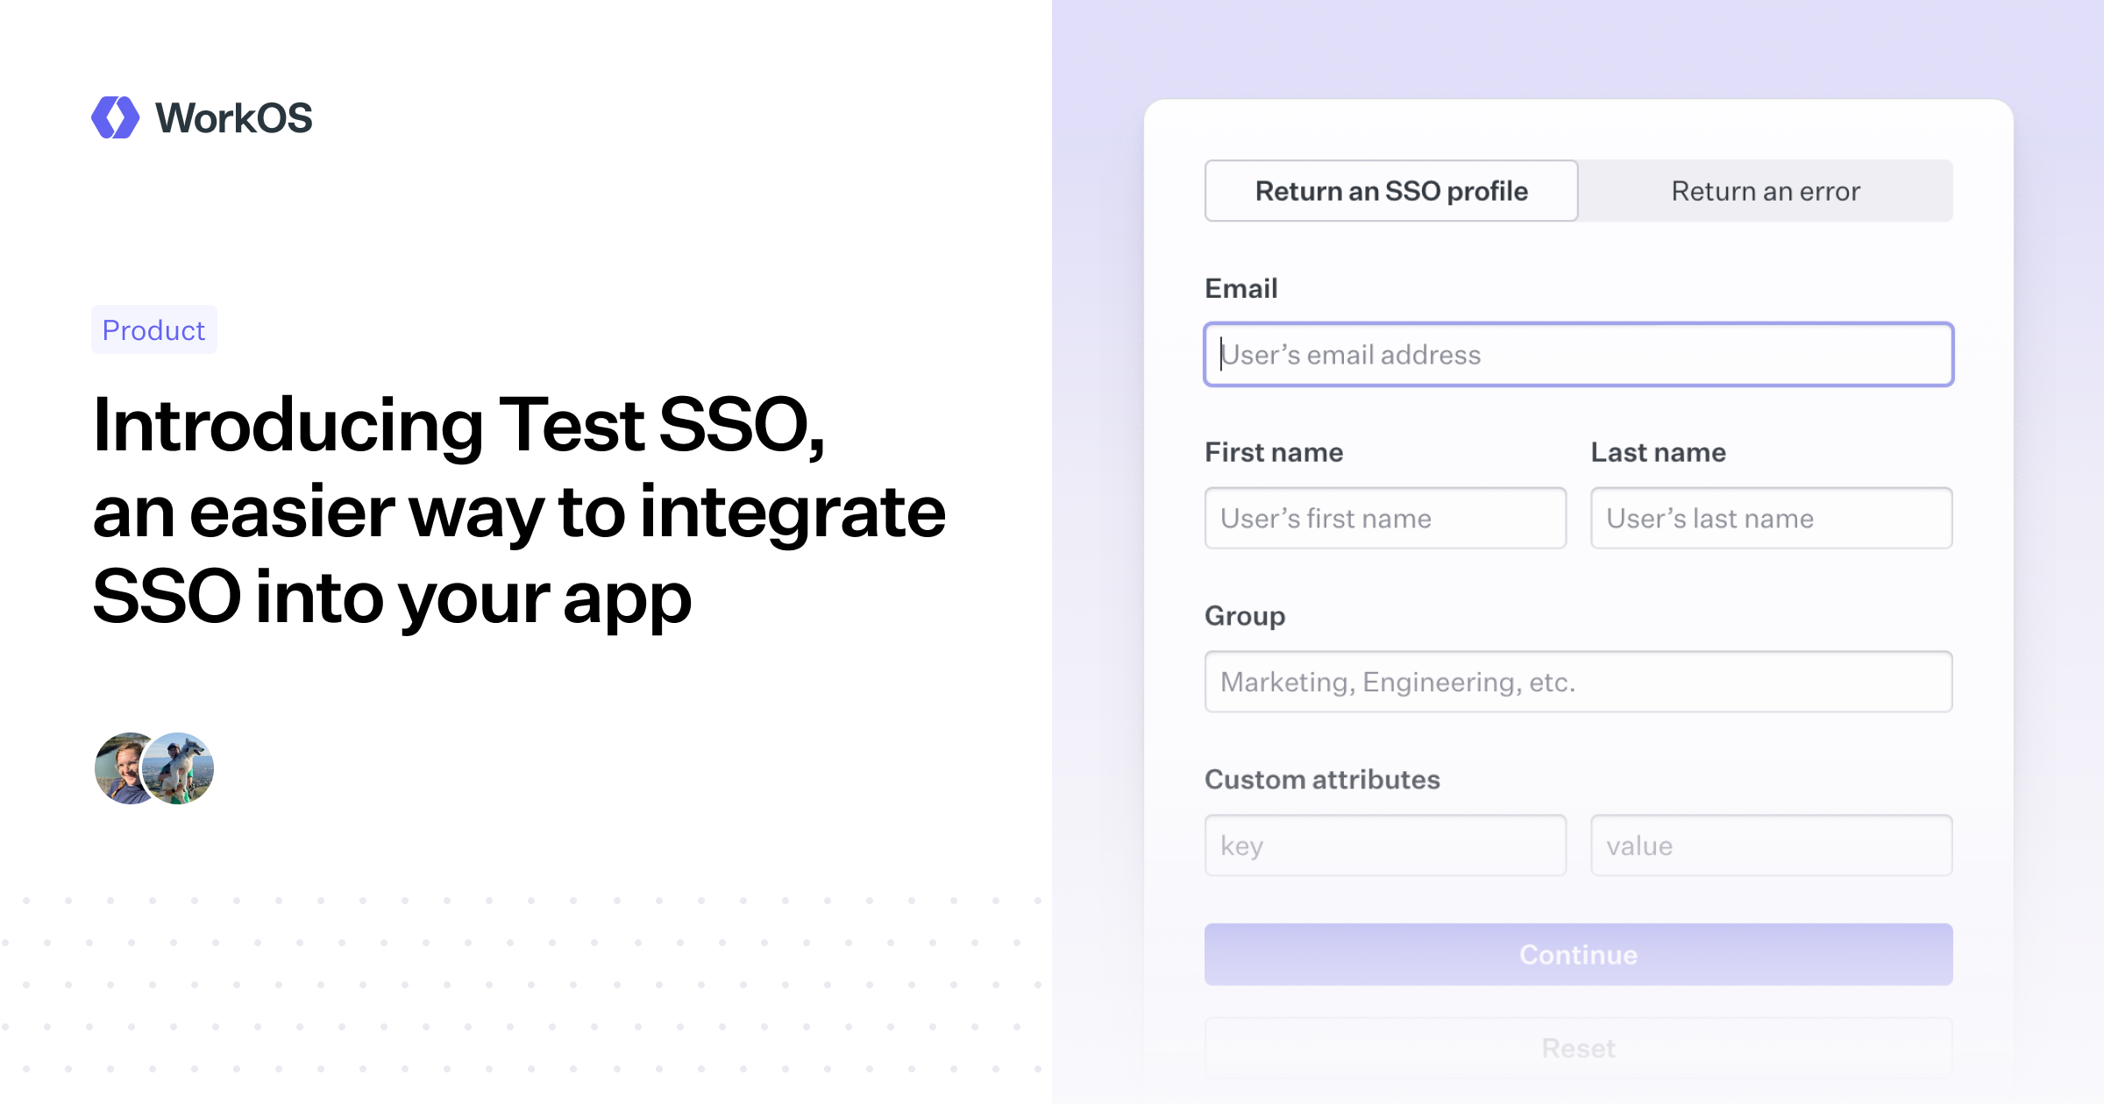Click the First name label
This screenshot has height=1104, width=2104.
tap(1274, 452)
